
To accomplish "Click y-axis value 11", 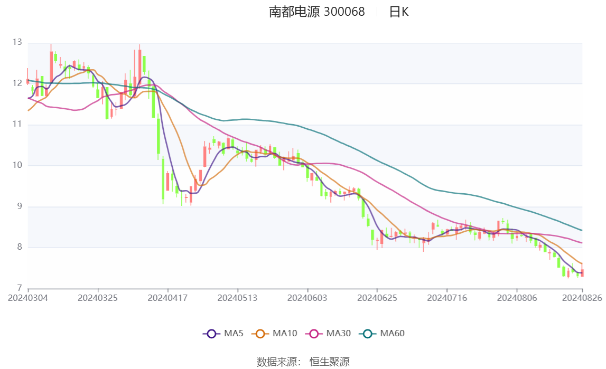I will [x=17, y=124].
